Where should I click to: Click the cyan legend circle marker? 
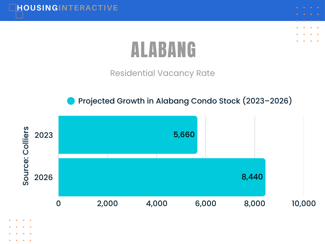click(x=71, y=101)
